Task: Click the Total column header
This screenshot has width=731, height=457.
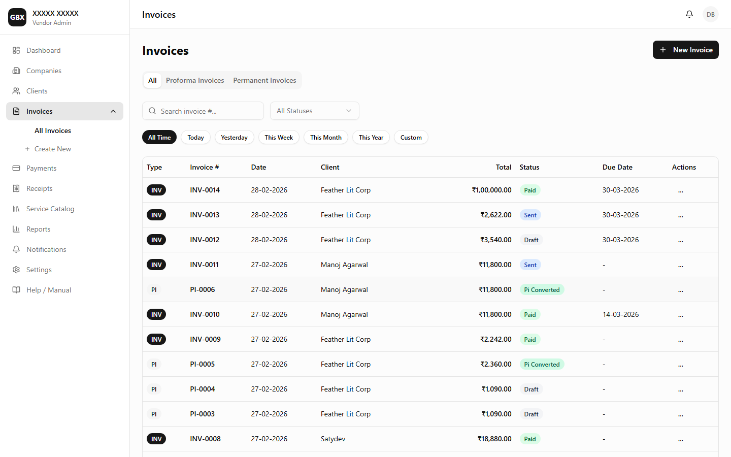Action: (x=504, y=167)
